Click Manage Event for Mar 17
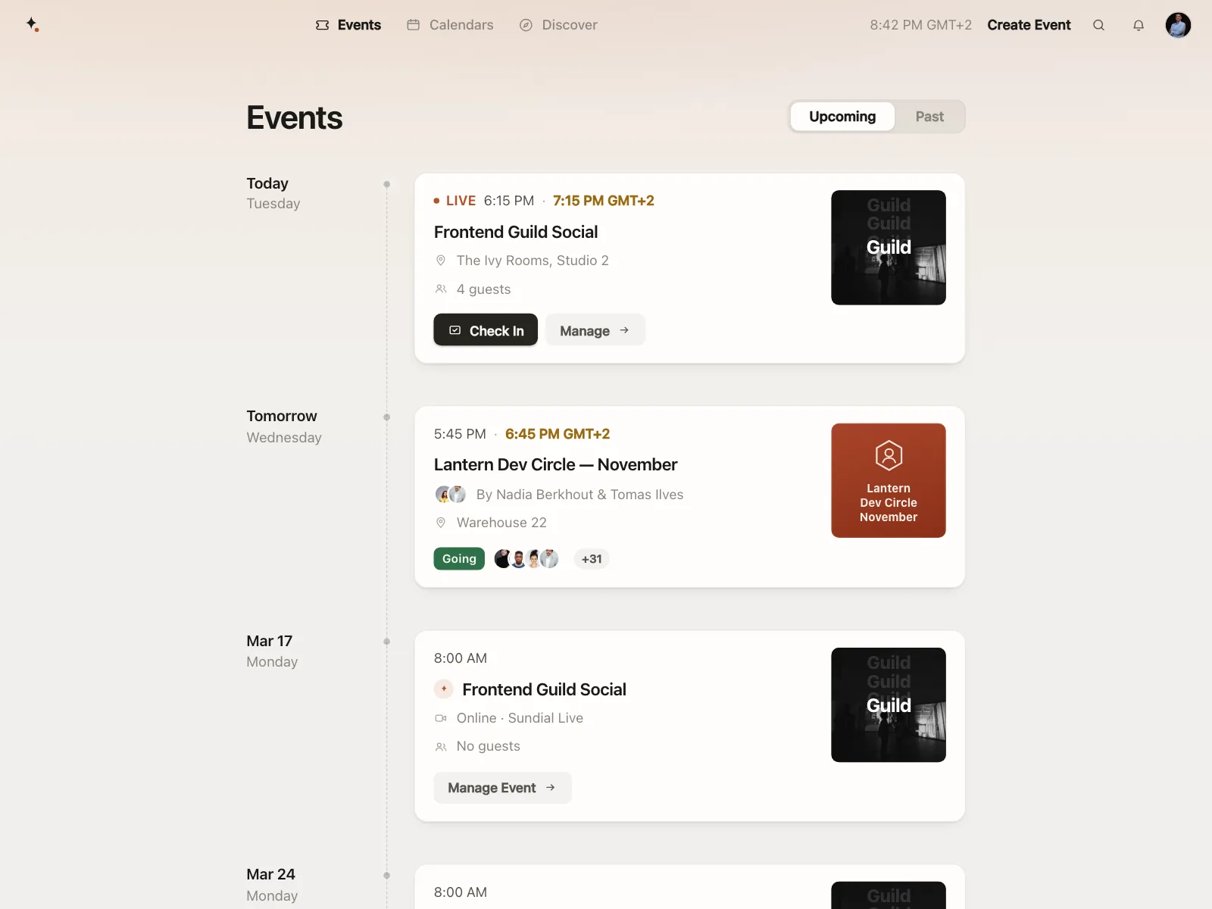Viewport: 1212px width, 909px height. [502, 788]
